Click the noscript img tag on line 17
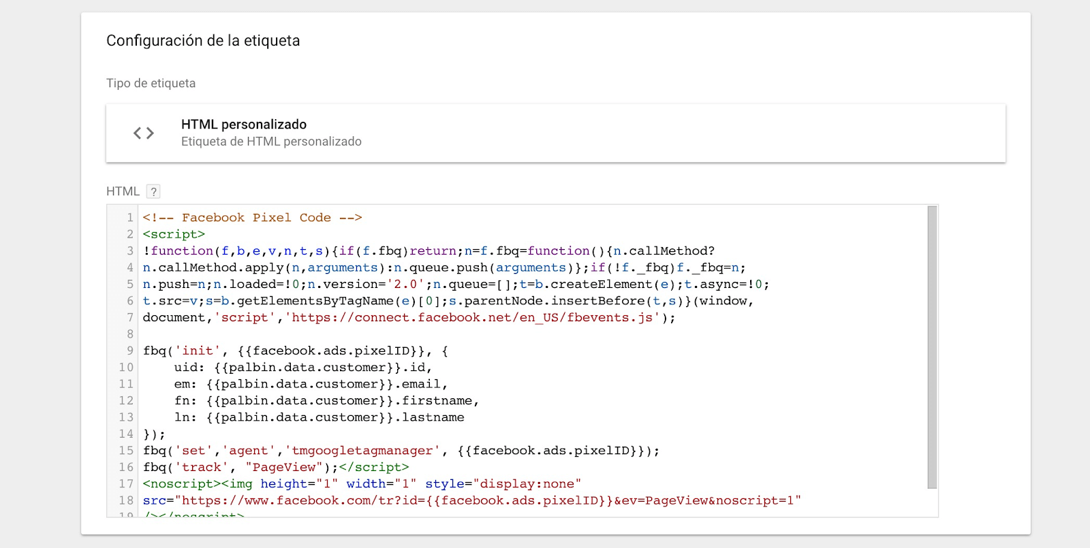 362,484
